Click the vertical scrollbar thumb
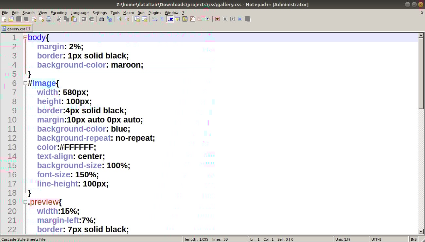 pos(421,73)
